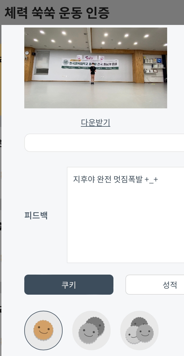The height and width of the screenshot is (356, 184).
Task: Click the window on the photo's left wall
Action: (x=42, y=63)
